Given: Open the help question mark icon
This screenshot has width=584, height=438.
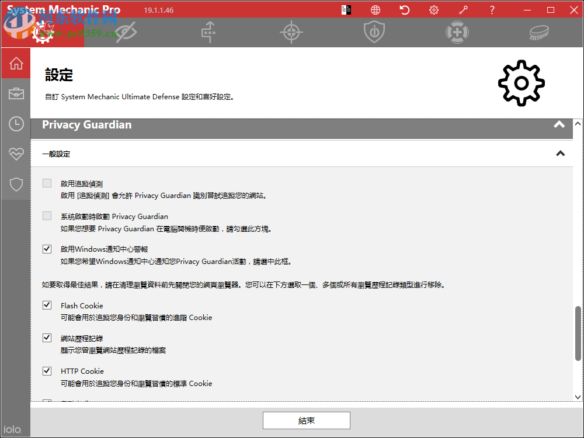Looking at the screenshot, I should click(x=492, y=10).
